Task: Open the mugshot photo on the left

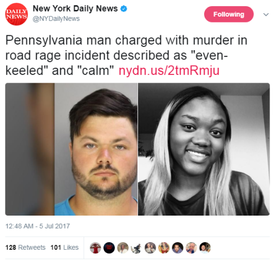Action: 71,149
